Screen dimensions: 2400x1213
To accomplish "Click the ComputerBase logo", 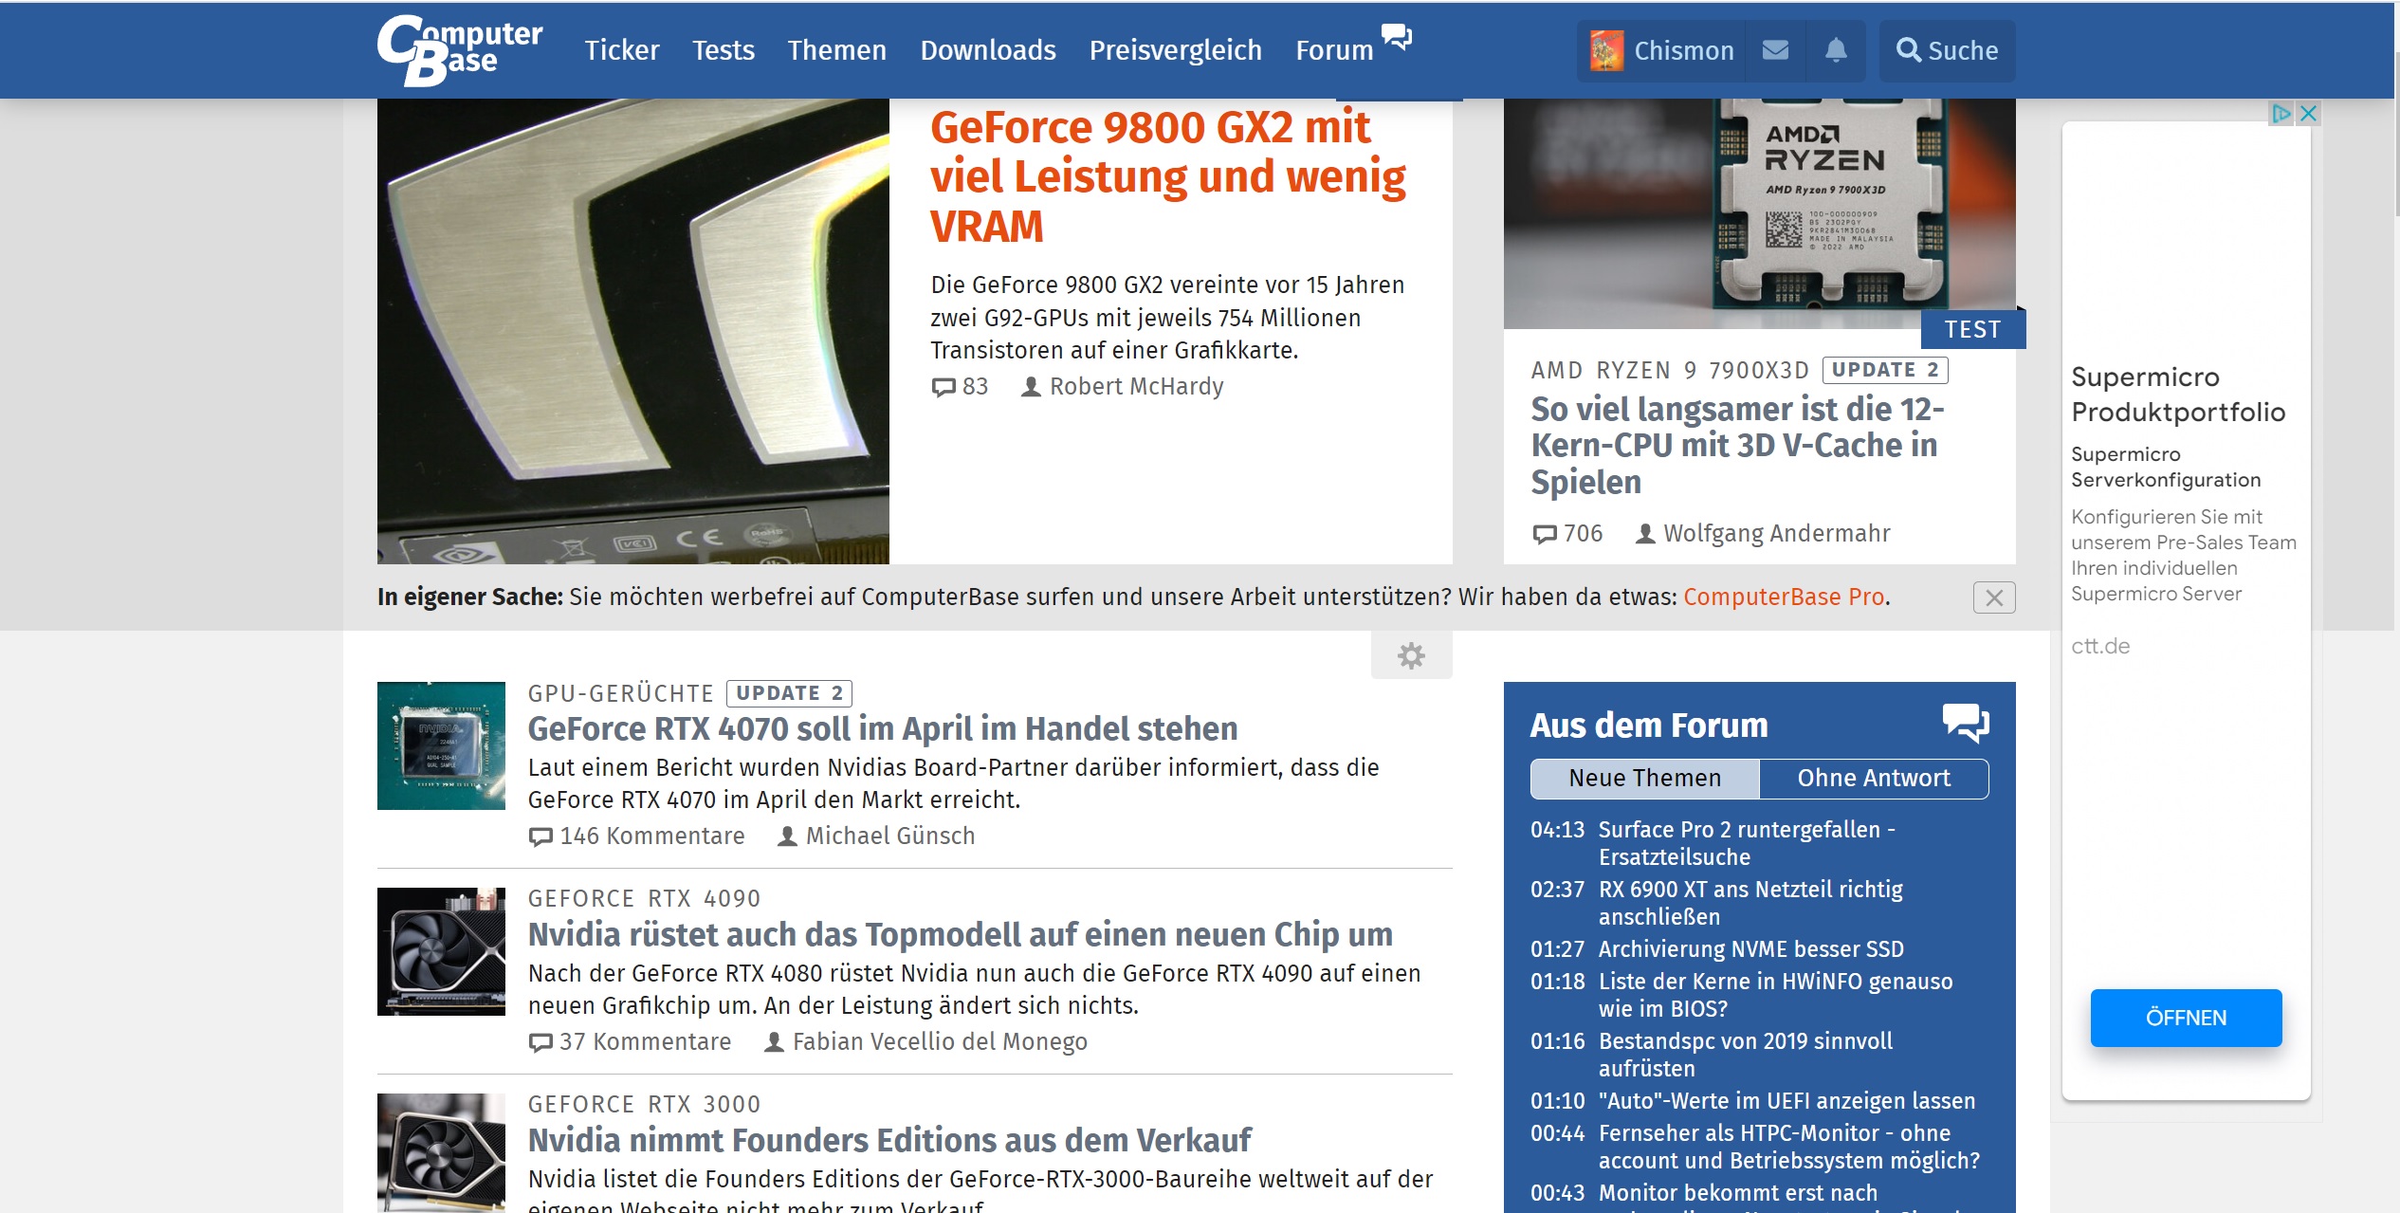I will 458,49.
